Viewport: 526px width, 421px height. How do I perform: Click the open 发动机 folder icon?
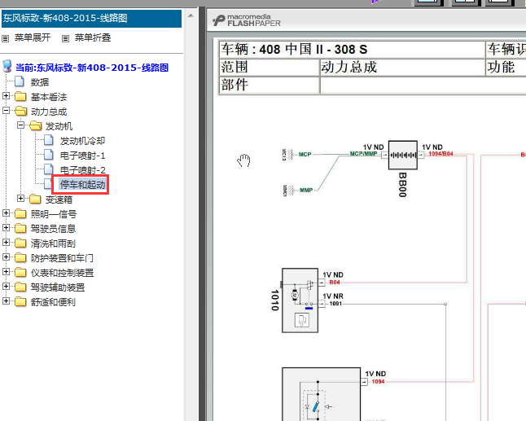(35, 125)
